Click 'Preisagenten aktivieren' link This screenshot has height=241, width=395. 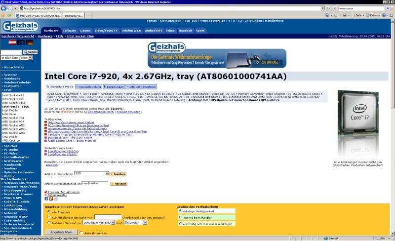point(64,192)
